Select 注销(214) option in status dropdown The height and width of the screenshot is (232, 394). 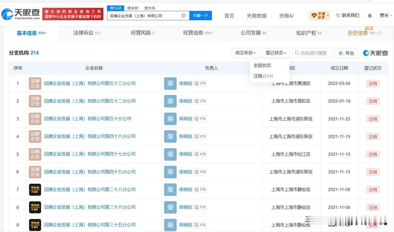pyautogui.click(x=263, y=76)
